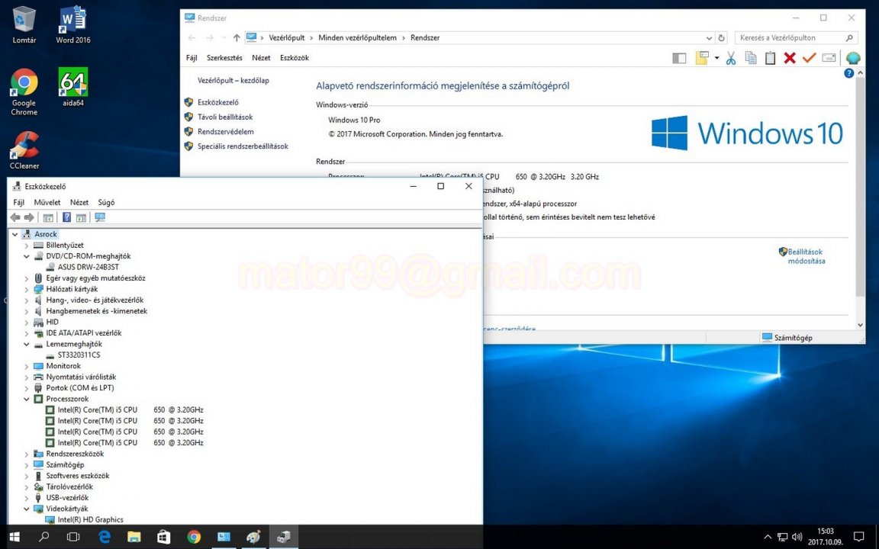Click the blue shell icon in Rendszer toolbar
This screenshot has height=549, width=879.
point(852,58)
